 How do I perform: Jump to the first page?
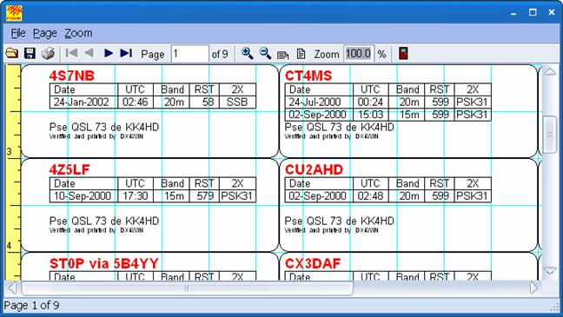pos(72,53)
